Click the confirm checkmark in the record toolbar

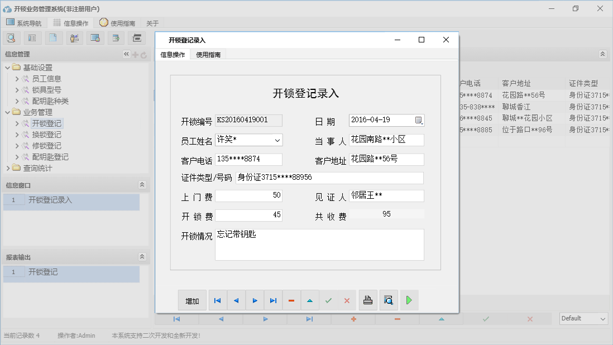tap(328, 300)
